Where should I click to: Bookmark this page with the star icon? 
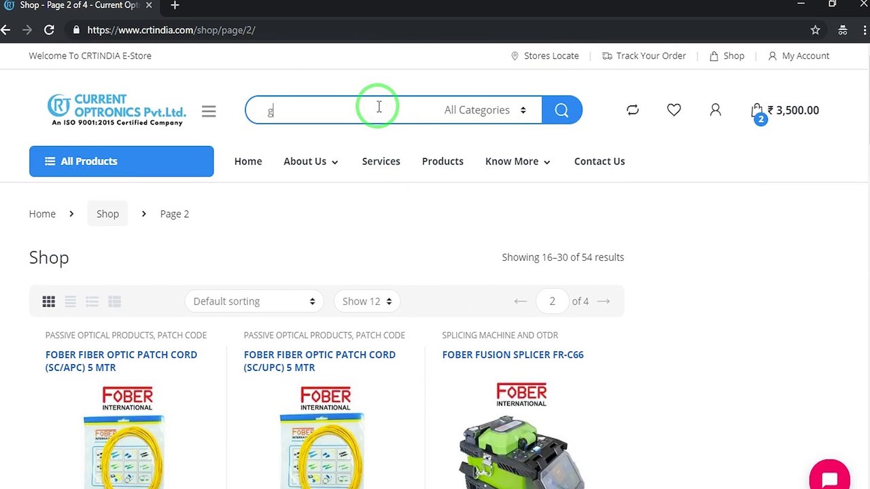click(815, 30)
